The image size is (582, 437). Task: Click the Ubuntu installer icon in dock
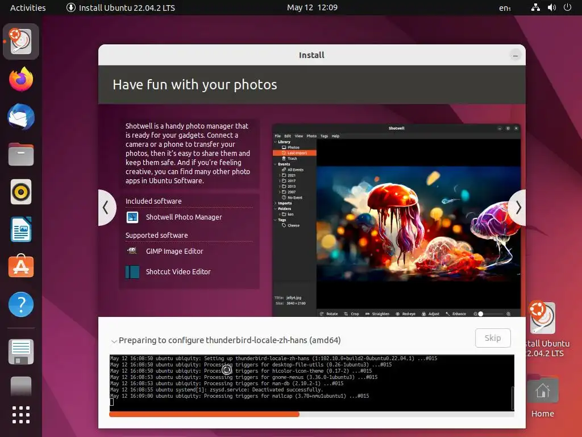[x=21, y=42]
